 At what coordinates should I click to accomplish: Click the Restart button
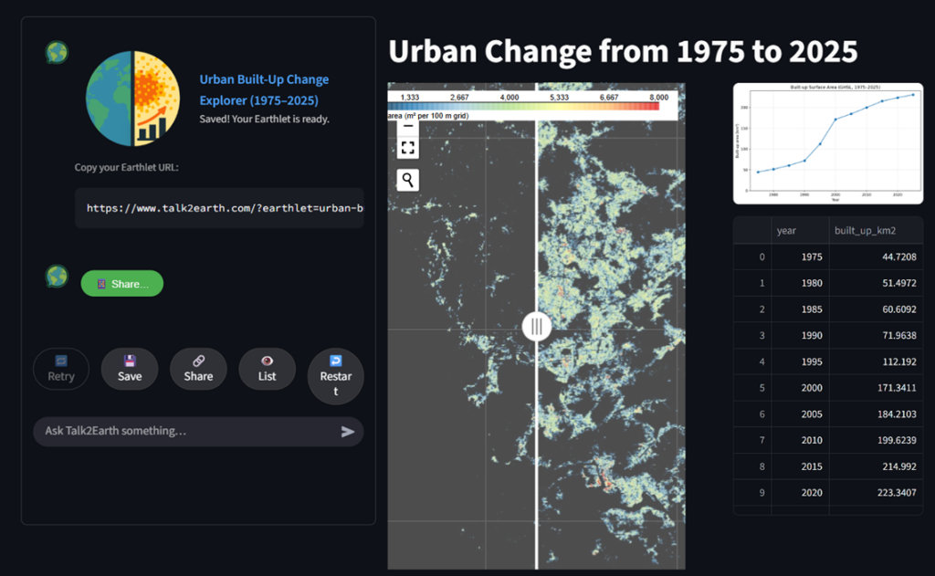point(335,375)
